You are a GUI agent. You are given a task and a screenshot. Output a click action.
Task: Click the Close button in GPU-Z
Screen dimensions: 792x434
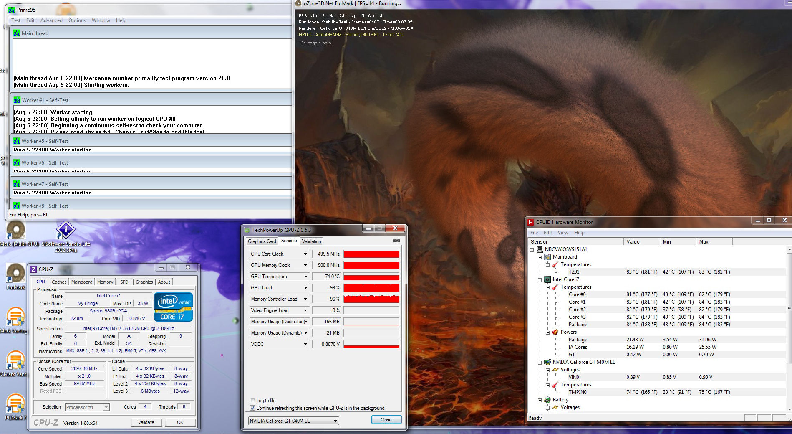pos(386,420)
